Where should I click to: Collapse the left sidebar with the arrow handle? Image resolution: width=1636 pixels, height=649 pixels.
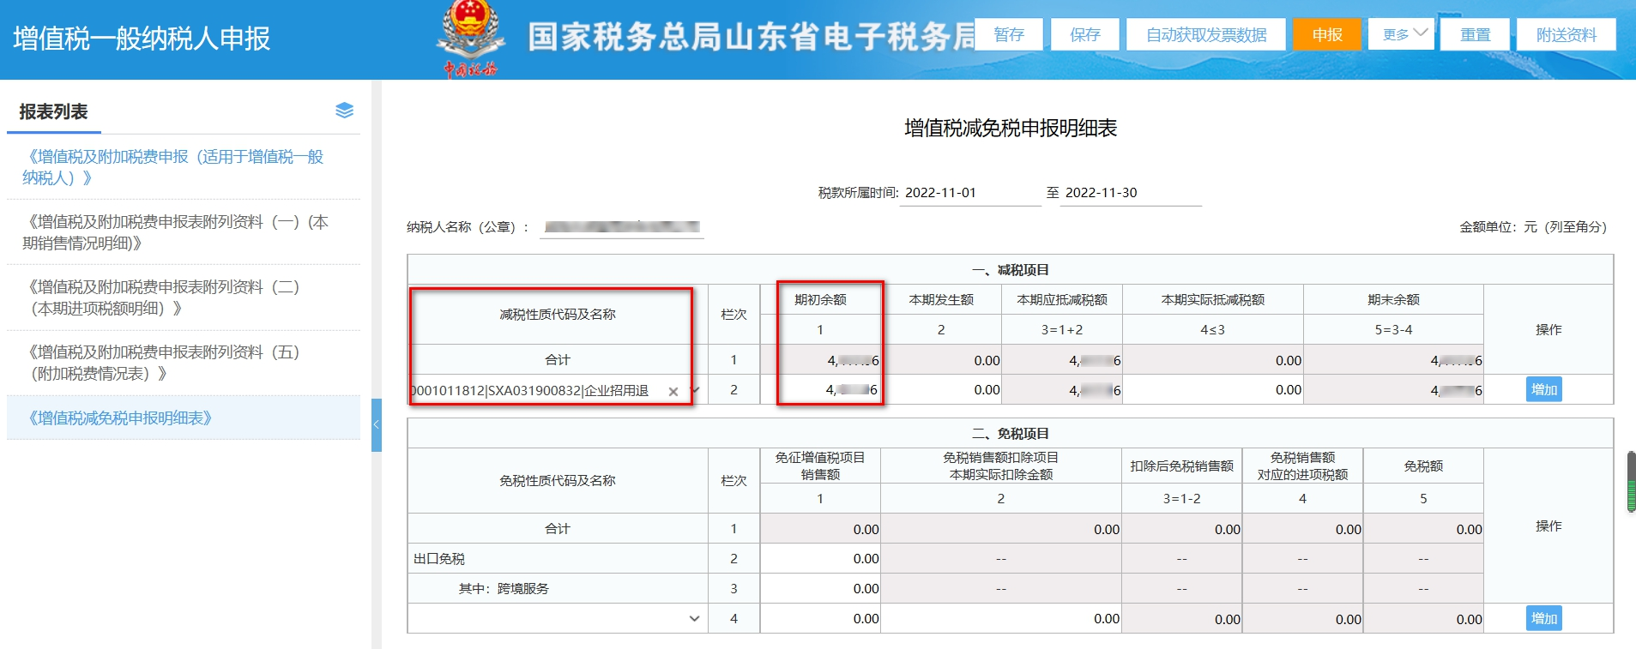(x=376, y=424)
